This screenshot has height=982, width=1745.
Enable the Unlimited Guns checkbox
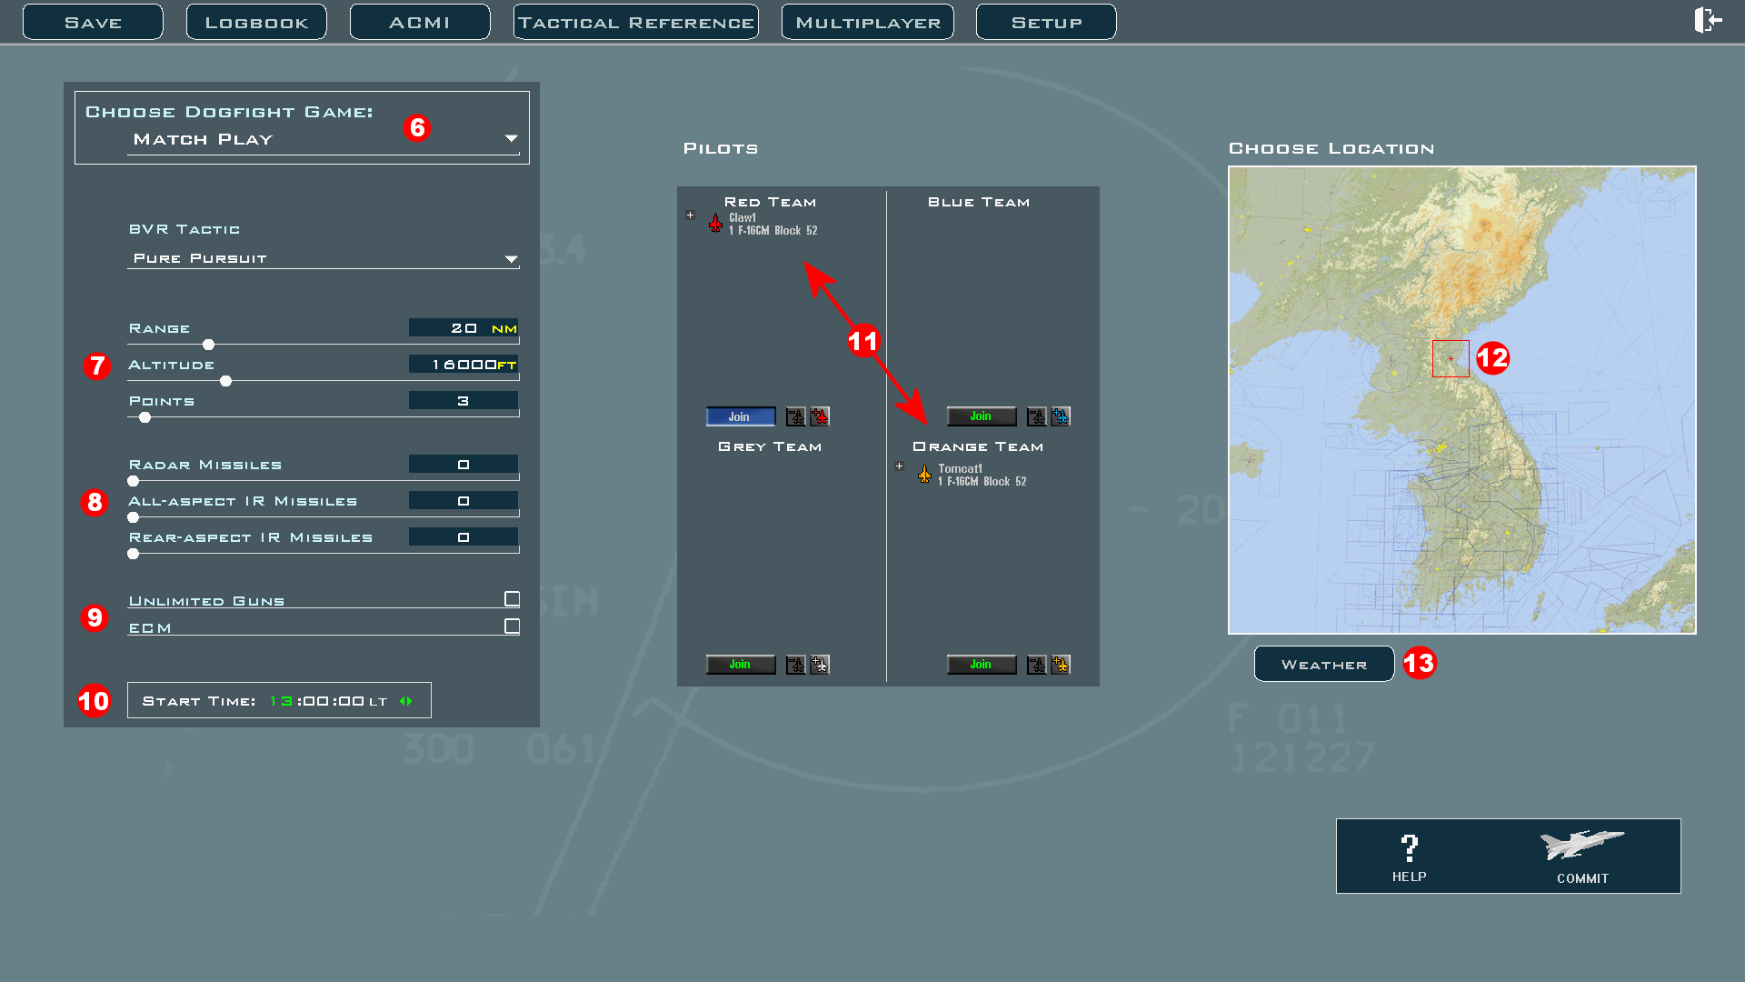pos(512,598)
